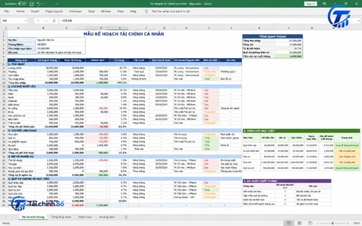Click the zoom slider handle

click(x=333, y=223)
